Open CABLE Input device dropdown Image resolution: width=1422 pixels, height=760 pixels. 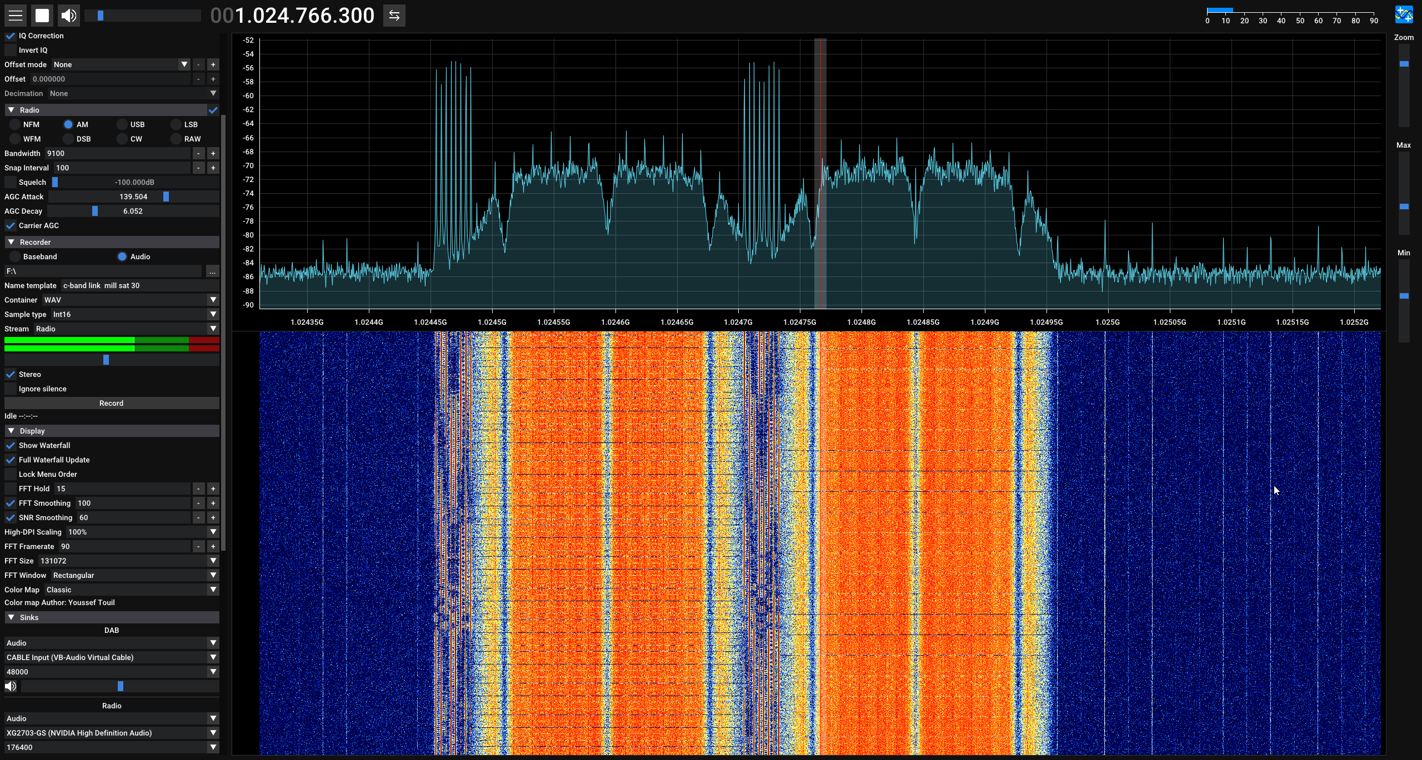click(112, 657)
